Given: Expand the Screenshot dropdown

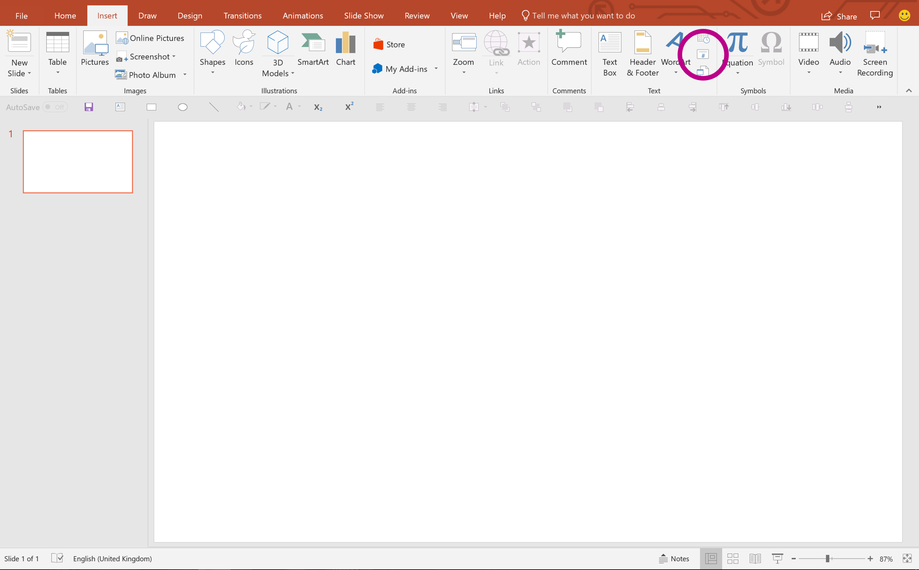Looking at the screenshot, I should 173,56.
